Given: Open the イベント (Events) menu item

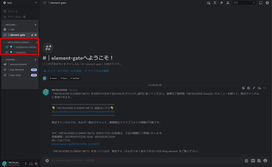Looking at the screenshot, I should click(13, 11).
